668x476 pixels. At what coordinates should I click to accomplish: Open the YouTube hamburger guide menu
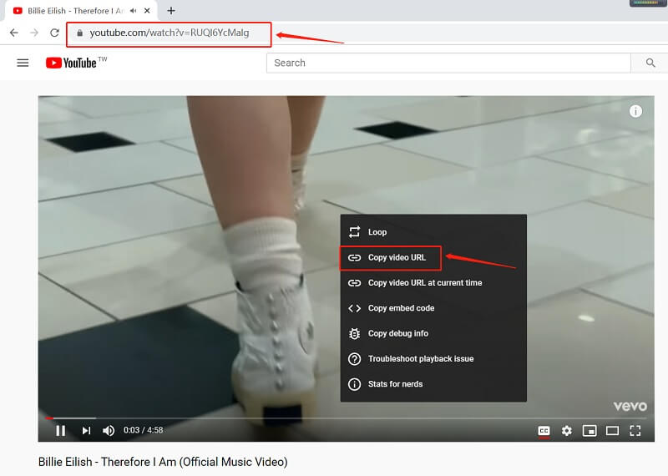[x=23, y=63]
